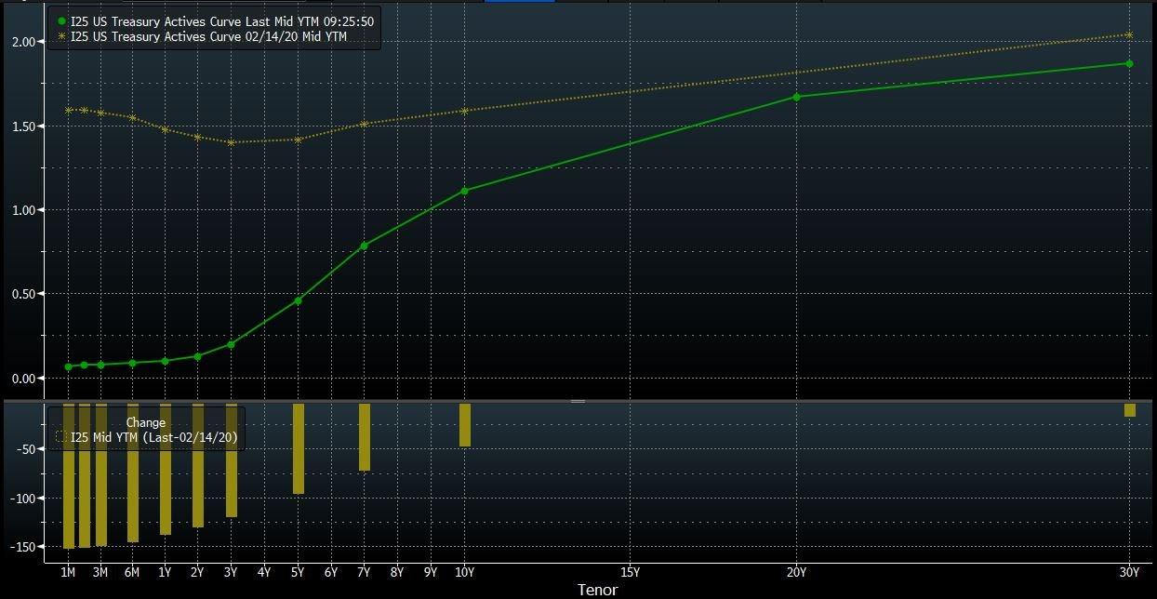Click the '-150' change axis label

(24, 548)
